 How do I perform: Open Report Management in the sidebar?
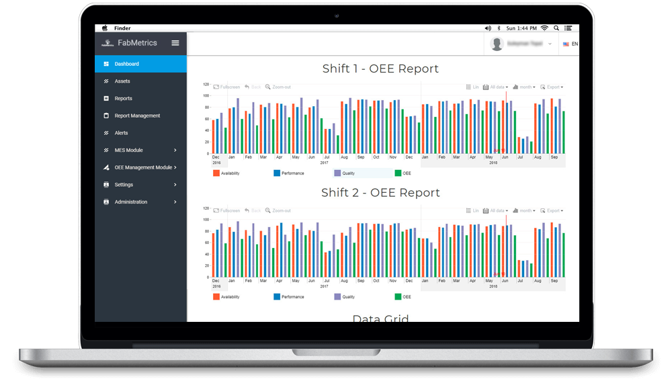pyautogui.click(x=137, y=116)
